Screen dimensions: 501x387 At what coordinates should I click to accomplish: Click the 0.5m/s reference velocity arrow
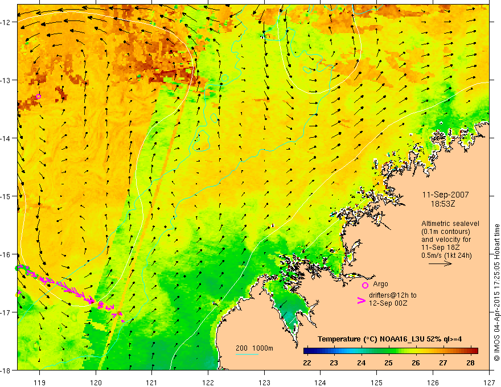click(x=440, y=264)
